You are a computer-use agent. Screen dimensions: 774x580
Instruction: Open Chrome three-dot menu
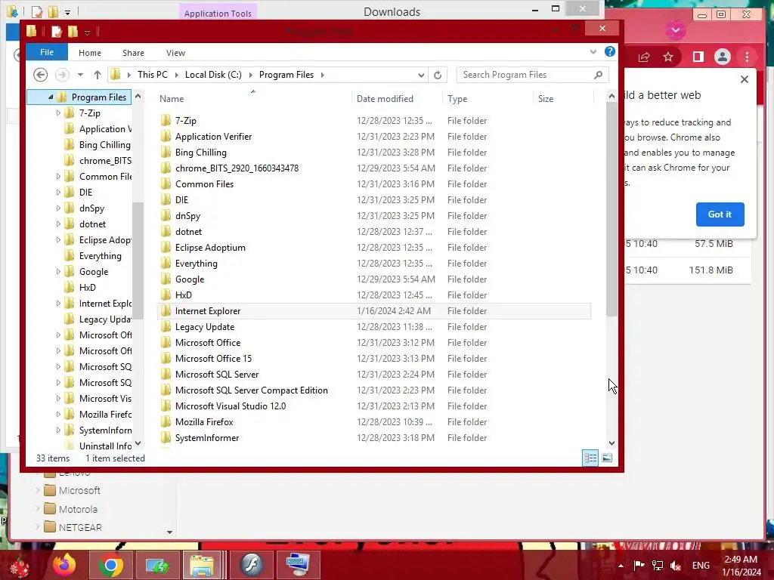pyautogui.click(x=747, y=57)
